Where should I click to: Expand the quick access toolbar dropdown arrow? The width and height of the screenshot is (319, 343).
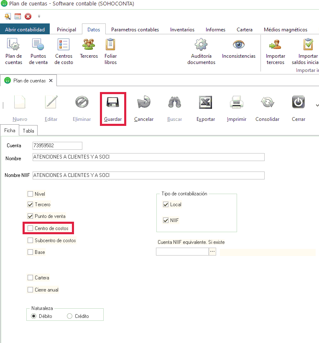point(39,17)
